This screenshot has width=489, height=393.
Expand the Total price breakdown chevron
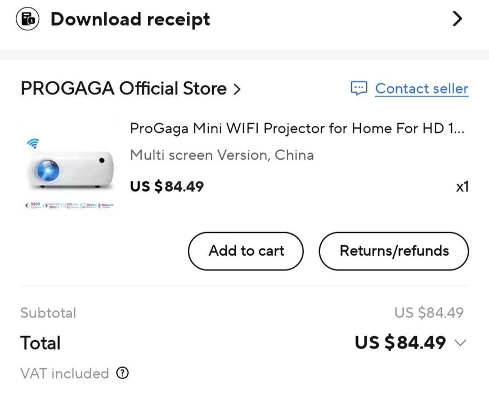tap(460, 343)
